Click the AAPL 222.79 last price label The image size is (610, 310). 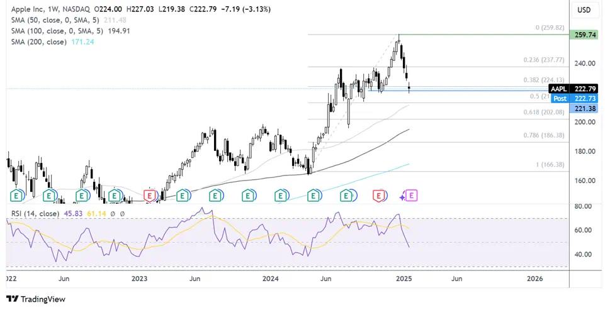pyautogui.click(x=573, y=89)
